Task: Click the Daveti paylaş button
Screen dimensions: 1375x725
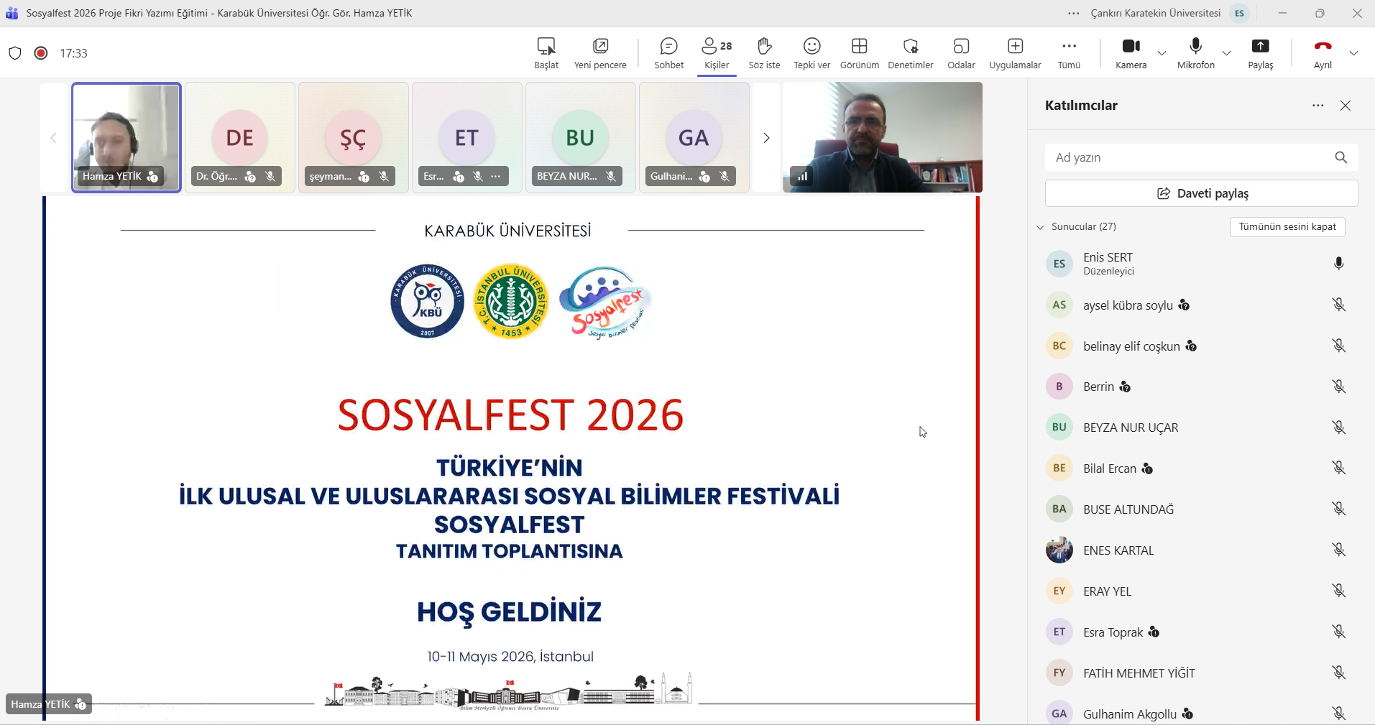Action: click(x=1201, y=194)
